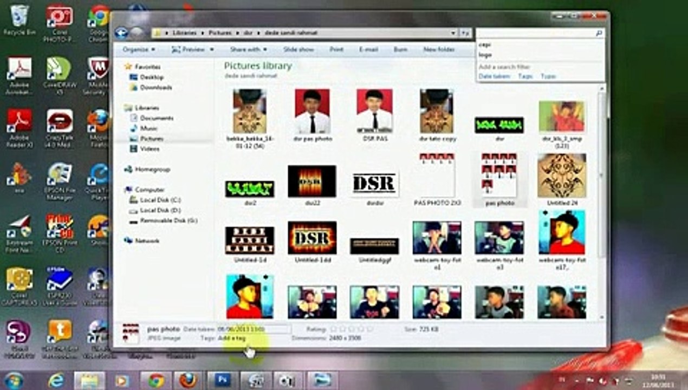Select Local Disk (C:) in navigation pane
688x390 pixels.
point(155,200)
